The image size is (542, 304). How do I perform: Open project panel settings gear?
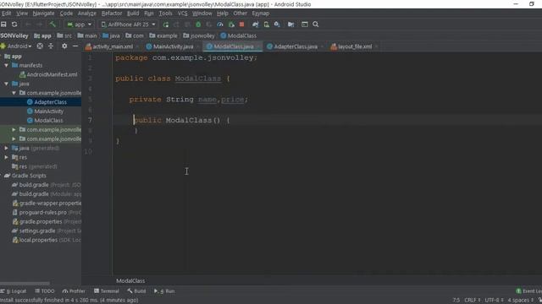tap(64, 46)
